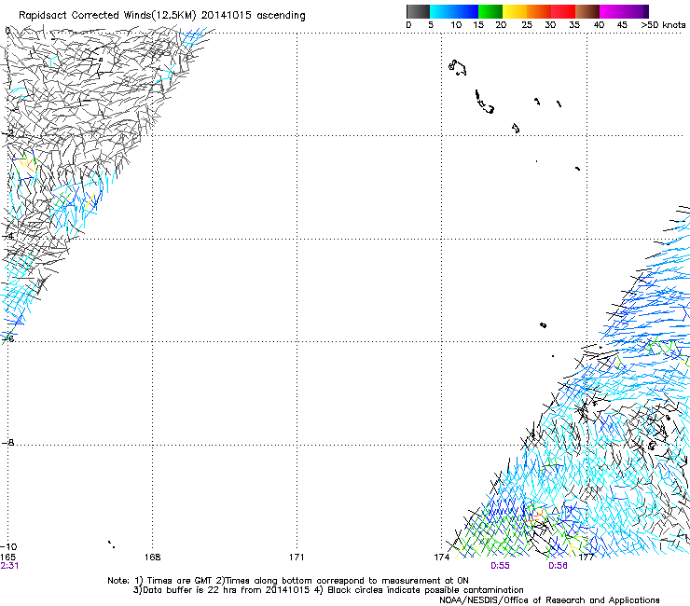Screen dimensions: 690x606
Task: Click the '-10' latitude label
Action: (x=8, y=546)
